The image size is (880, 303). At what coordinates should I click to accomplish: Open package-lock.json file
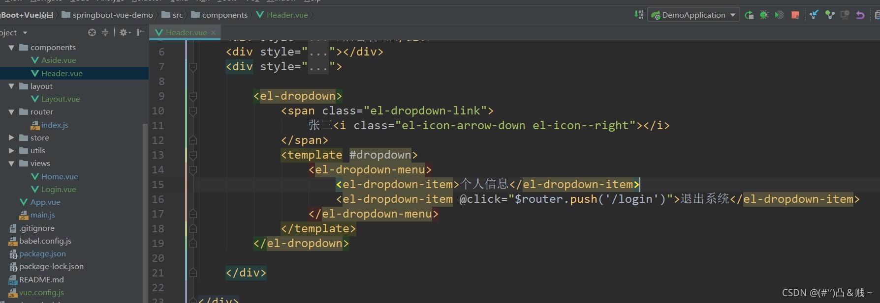tap(51, 267)
